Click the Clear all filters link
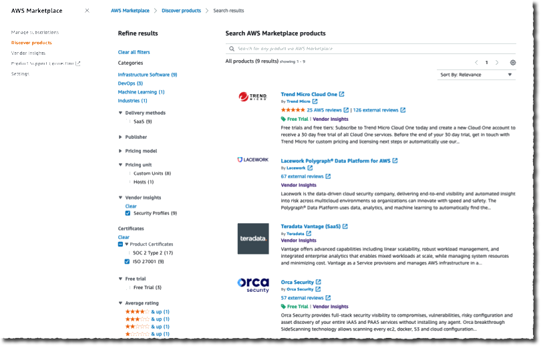 pyautogui.click(x=134, y=52)
